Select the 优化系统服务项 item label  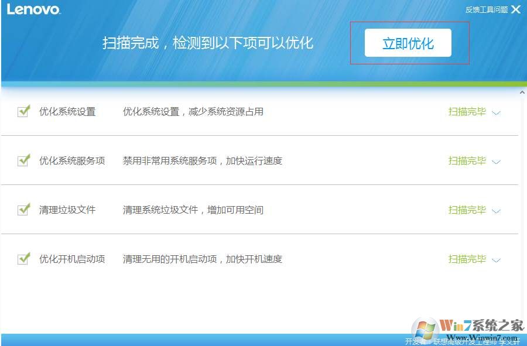click(72, 160)
